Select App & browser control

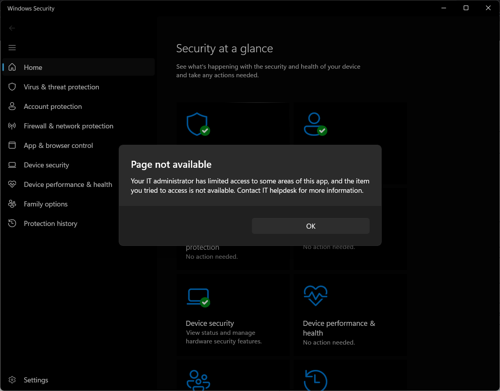click(79, 145)
